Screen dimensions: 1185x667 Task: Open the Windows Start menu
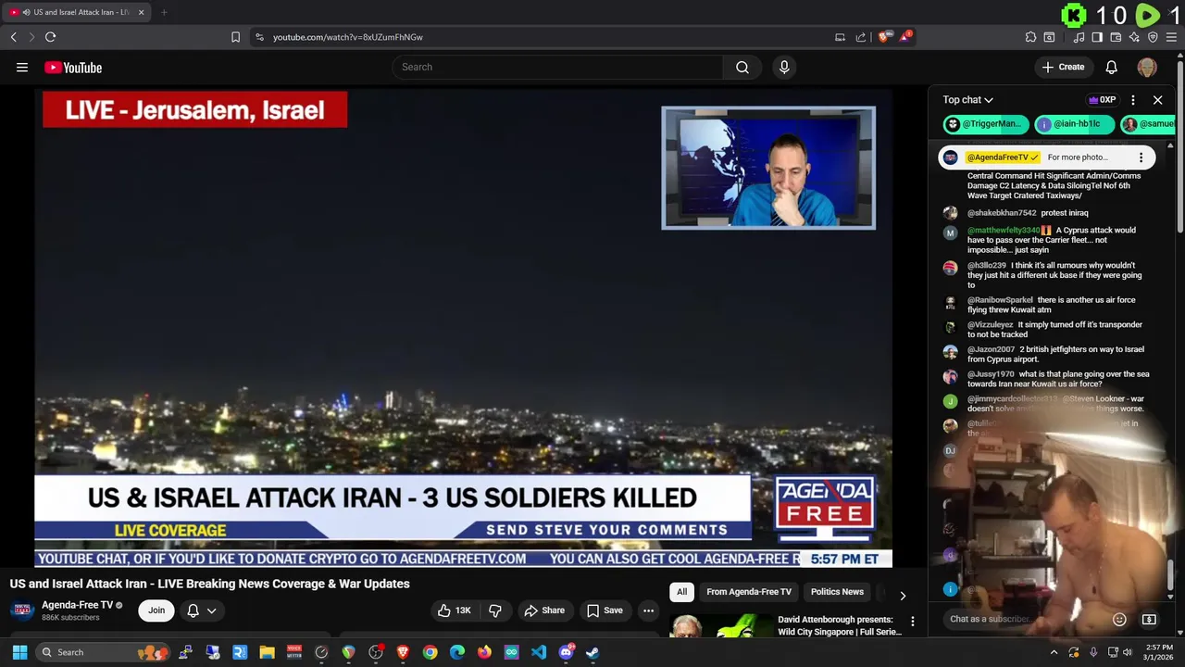pyautogui.click(x=19, y=652)
